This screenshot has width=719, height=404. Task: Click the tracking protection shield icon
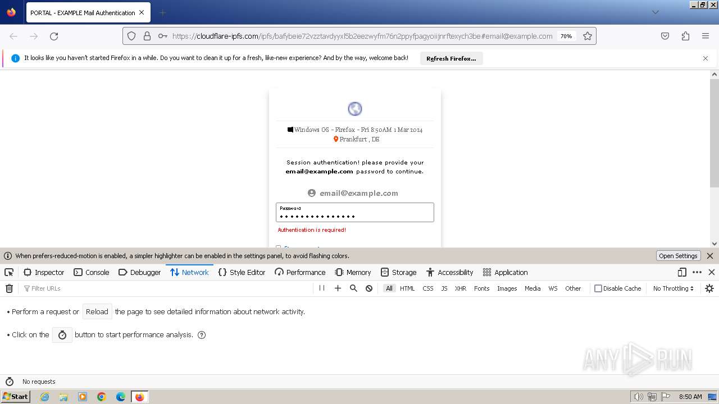(131, 36)
